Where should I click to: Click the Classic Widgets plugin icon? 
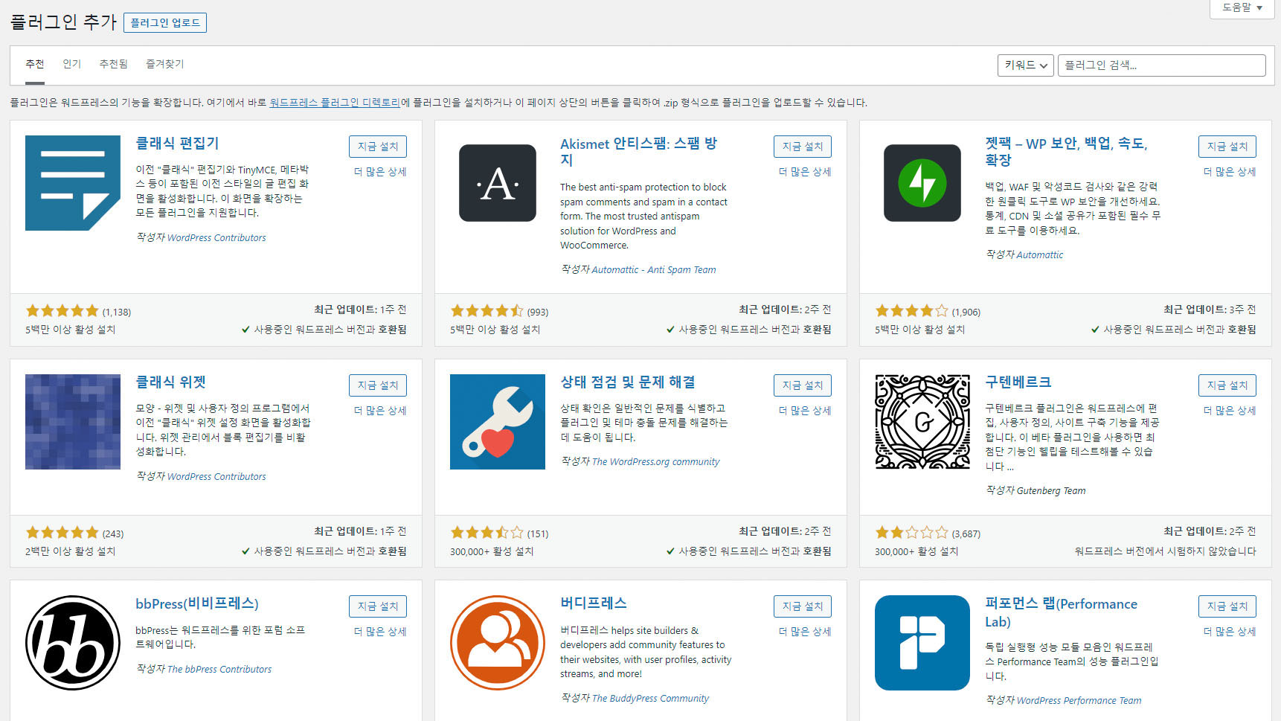(x=73, y=422)
